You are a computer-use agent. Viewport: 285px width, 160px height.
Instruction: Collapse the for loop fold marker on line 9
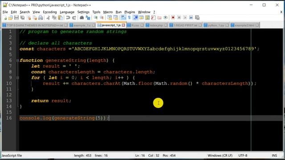pyautogui.click(x=18, y=78)
